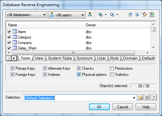Click horizontal scroll right arrow
The height and width of the screenshot is (116, 162).
148,53
